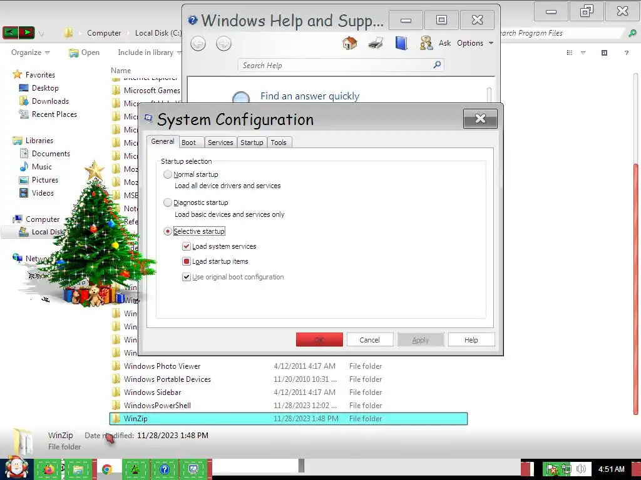Click the Explorer search Program Files field
The width and height of the screenshot is (641, 480).
coord(562,33)
